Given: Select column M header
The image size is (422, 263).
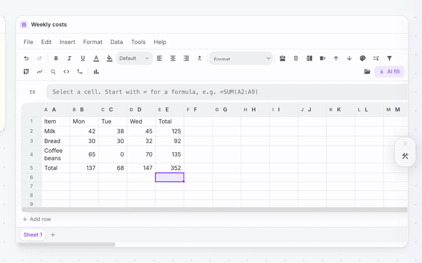Looking at the screenshot, I should [396, 110].
